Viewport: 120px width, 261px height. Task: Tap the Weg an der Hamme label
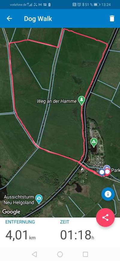coord(57,101)
